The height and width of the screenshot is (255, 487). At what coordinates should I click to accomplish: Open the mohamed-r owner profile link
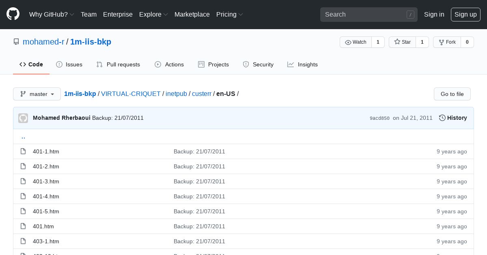43,42
